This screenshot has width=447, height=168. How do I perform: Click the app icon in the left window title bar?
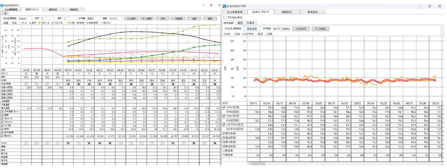(2, 5)
